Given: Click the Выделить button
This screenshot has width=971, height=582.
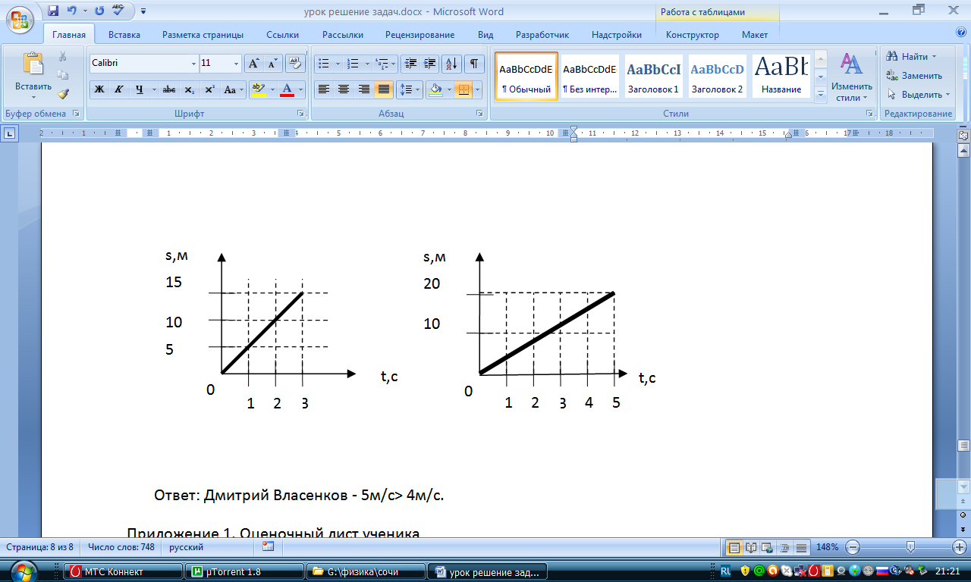Looking at the screenshot, I should 918,95.
